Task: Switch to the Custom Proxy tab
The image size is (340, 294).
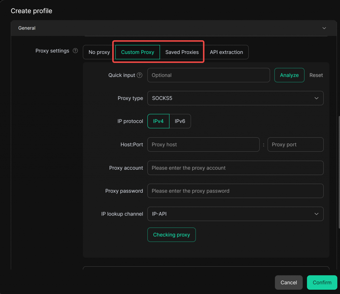Action: point(137,52)
